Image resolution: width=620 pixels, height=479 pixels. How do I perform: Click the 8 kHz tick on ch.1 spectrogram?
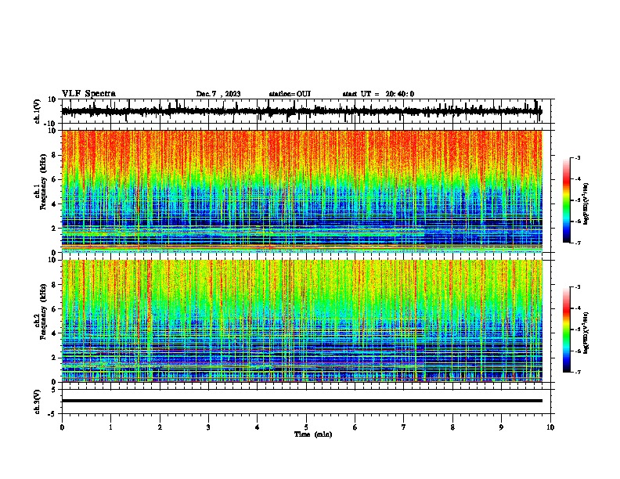tap(54, 155)
